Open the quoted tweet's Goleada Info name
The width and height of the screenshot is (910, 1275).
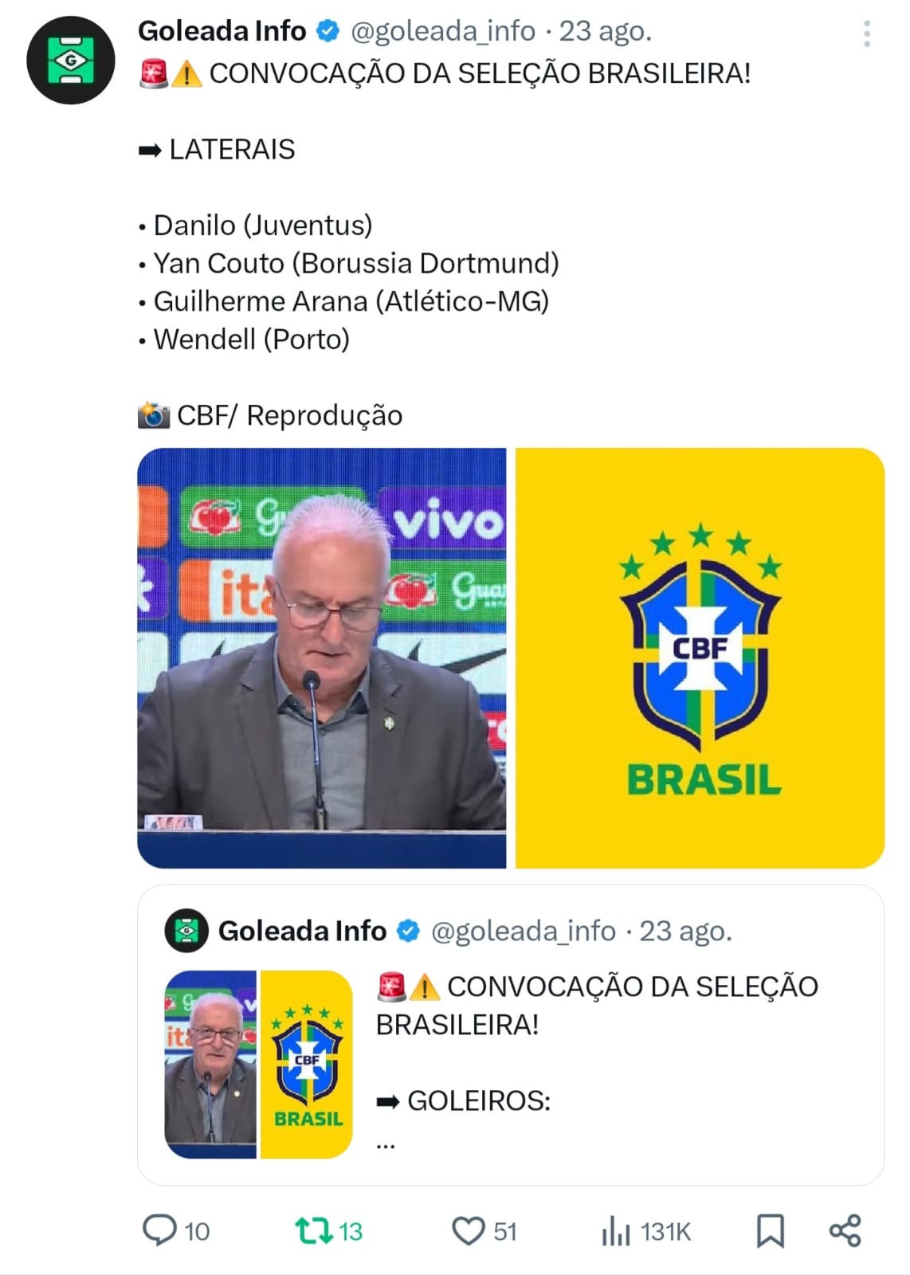[x=302, y=931]
